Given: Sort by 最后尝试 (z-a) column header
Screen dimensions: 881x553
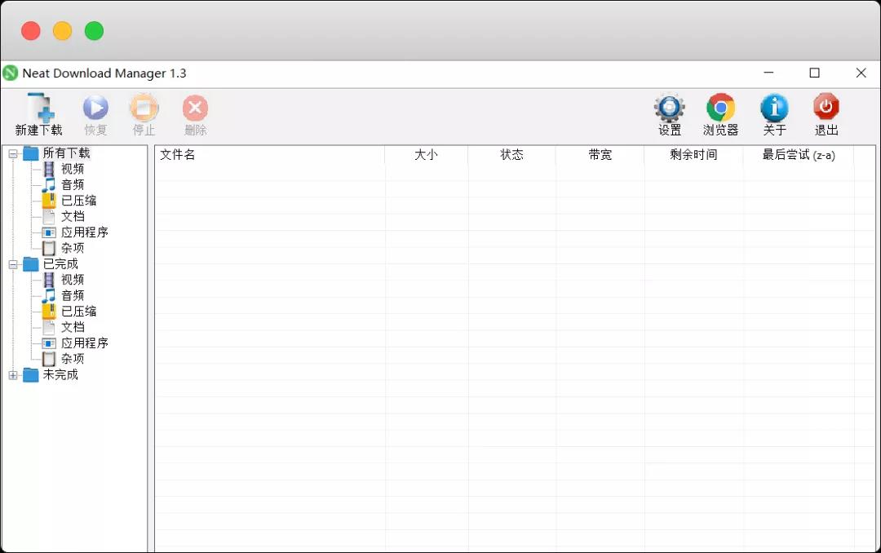Looking at the screenshot, I should (x=799, y=154).
